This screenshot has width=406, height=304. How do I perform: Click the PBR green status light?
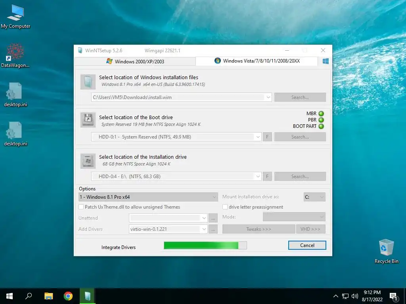(x=321, y=120)
